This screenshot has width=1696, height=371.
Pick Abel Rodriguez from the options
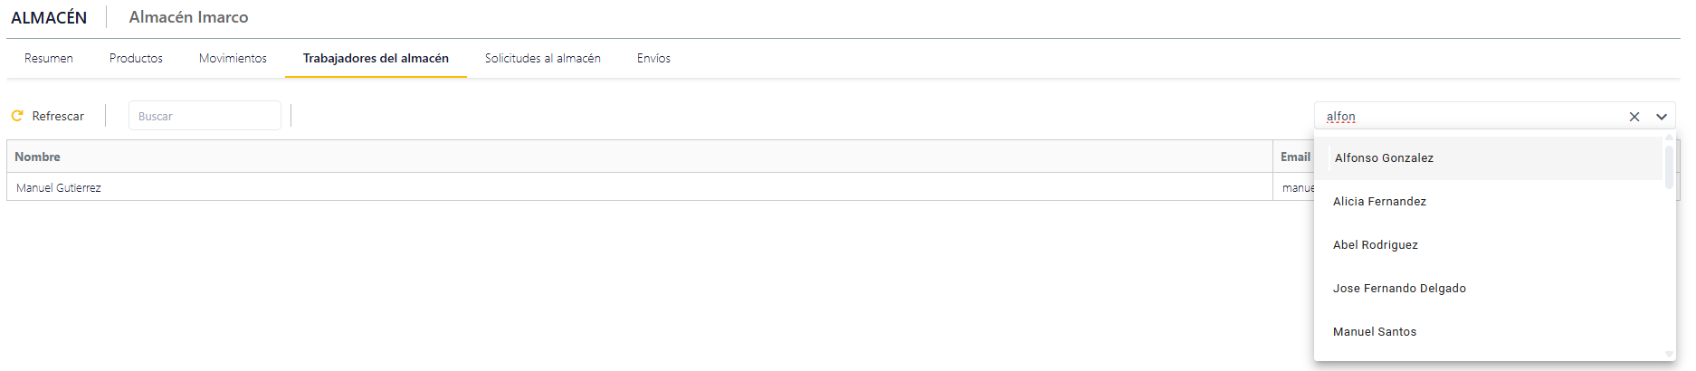coord(1376,245)
